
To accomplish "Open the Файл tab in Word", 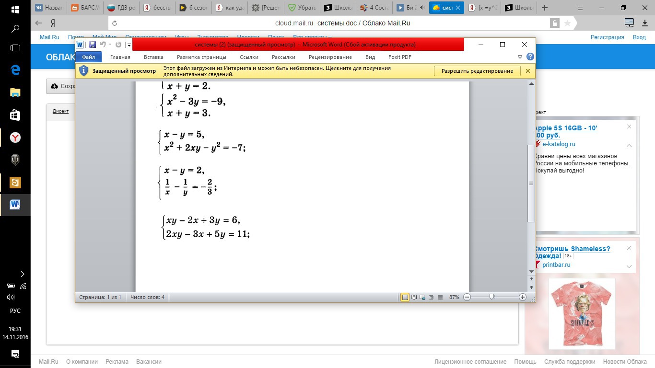I will pos(89,57).
